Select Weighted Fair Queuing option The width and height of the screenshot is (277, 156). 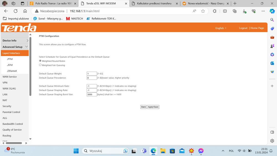pyautogui.click(x=40, y=65)
